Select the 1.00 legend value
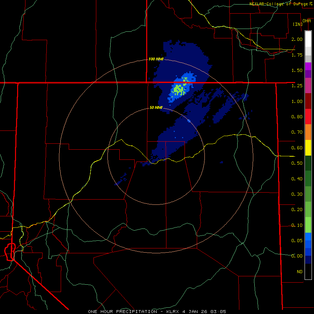314x314 pixels. [297, 101]
